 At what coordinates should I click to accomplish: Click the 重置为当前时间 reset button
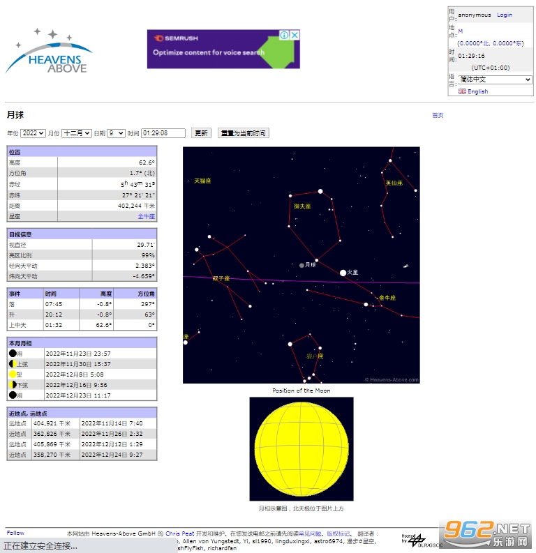(243, 133)
